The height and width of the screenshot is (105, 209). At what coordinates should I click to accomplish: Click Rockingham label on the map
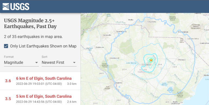[x=183, y=32]
